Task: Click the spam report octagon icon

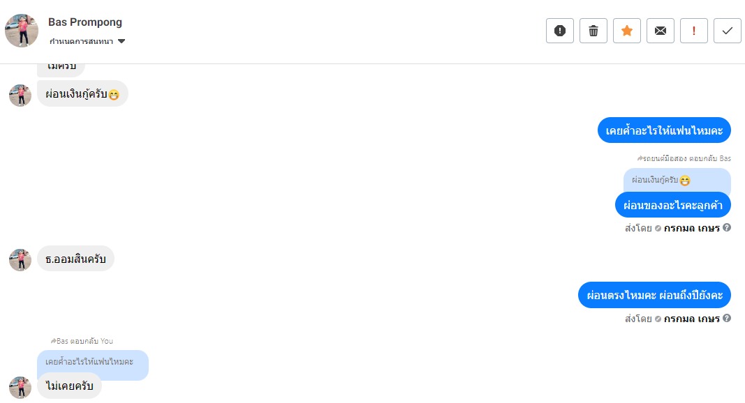Action: point(559,31)
